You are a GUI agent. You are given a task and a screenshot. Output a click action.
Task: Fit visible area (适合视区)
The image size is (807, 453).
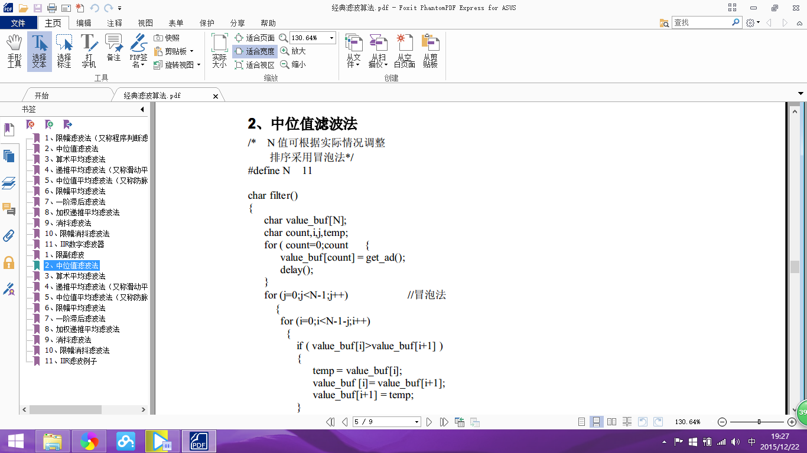pyautogui.click(x=255, y=65)
